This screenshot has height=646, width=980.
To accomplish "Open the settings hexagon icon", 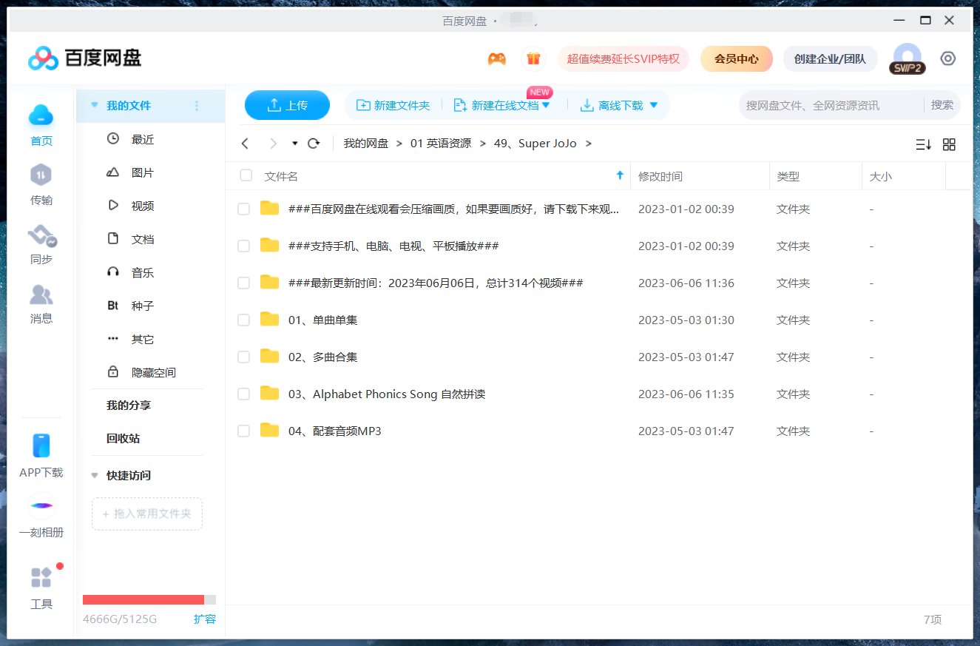I will point(948,58).
